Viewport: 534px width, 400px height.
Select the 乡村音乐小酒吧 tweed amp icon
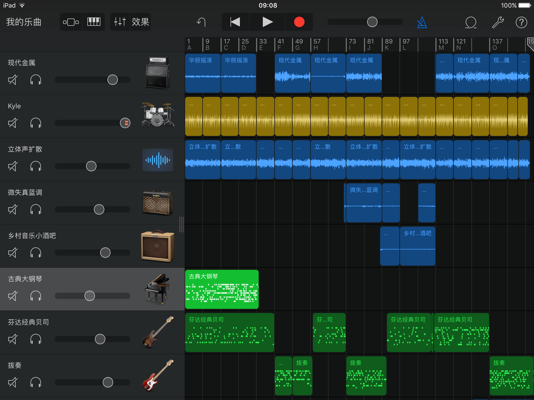(158, 246)
